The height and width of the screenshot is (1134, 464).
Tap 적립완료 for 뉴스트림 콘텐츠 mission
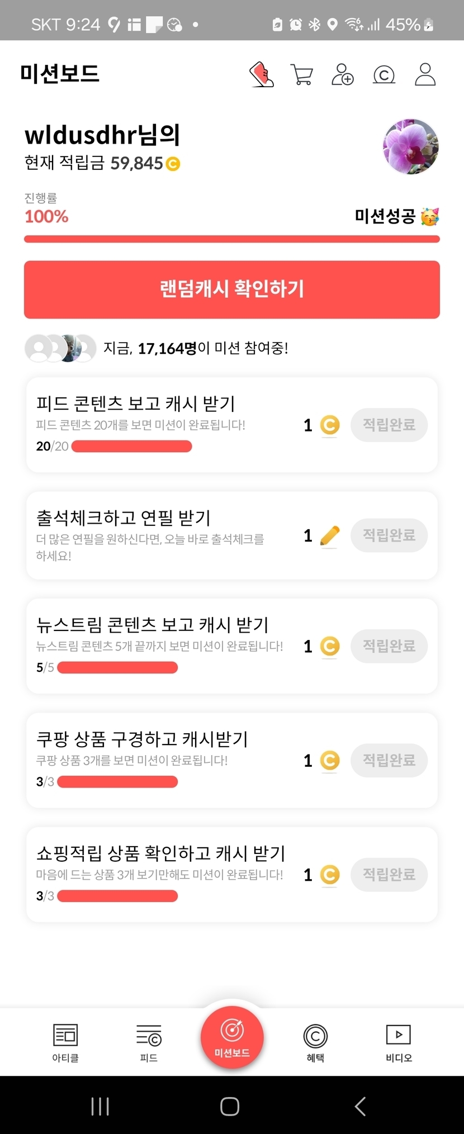389,646
